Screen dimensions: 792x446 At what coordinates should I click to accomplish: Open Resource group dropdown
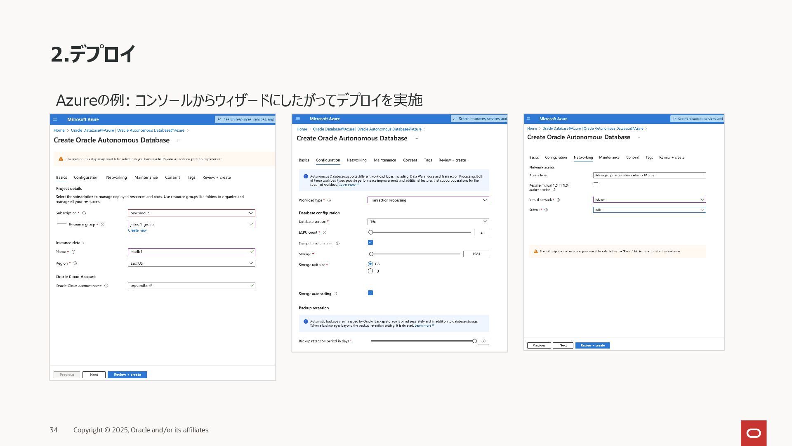point(191,224)
